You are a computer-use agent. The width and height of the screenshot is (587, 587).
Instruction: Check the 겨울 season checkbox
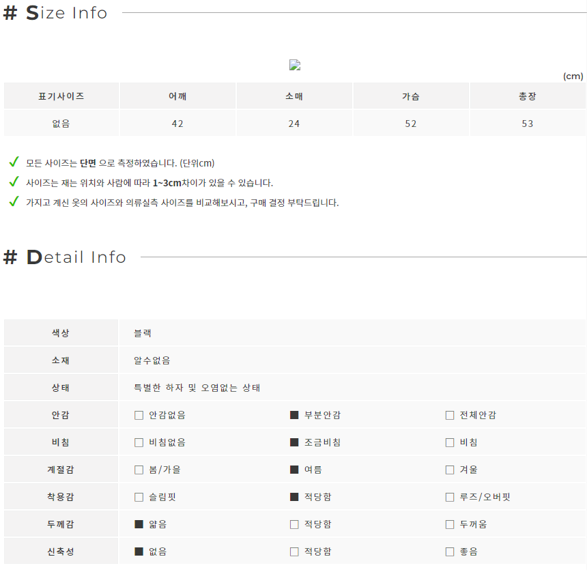tap(450, 470)
